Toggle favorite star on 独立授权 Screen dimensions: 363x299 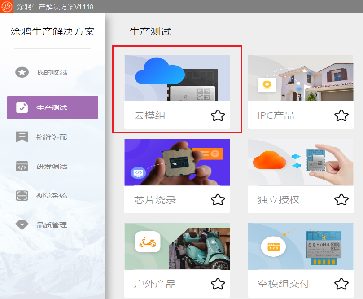tap(341, 200)
